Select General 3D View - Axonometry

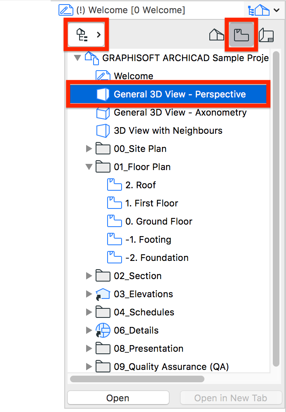pos(180,112)
